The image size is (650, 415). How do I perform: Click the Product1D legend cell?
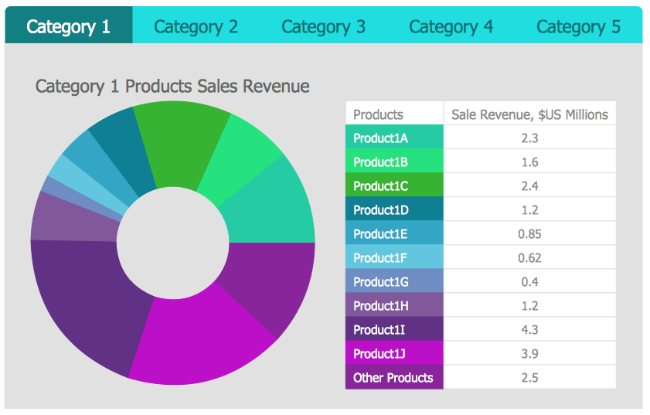[394, 210]
